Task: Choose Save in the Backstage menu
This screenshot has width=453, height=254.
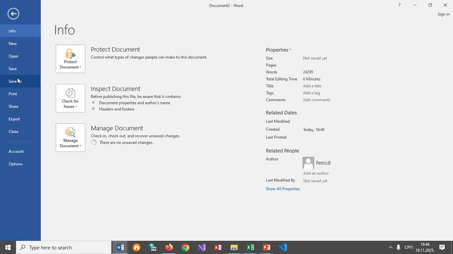Action: (x=20, y=69)
